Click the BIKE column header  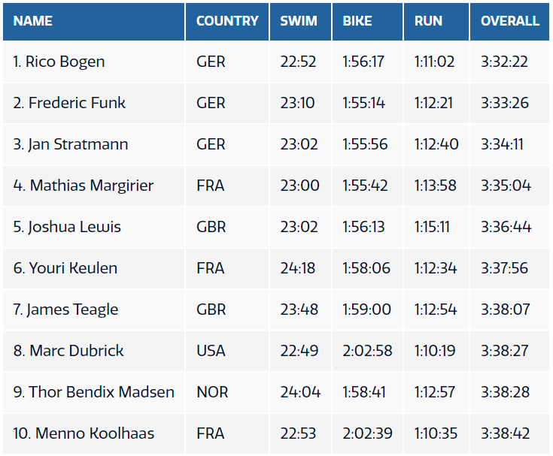[367, 22]
